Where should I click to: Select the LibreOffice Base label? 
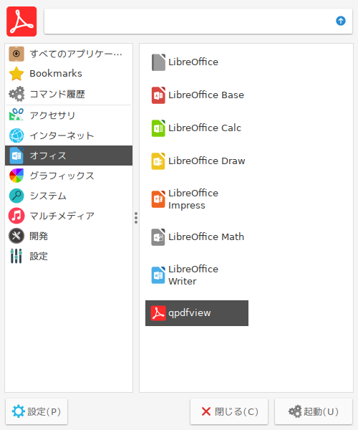tap(206, 95)
